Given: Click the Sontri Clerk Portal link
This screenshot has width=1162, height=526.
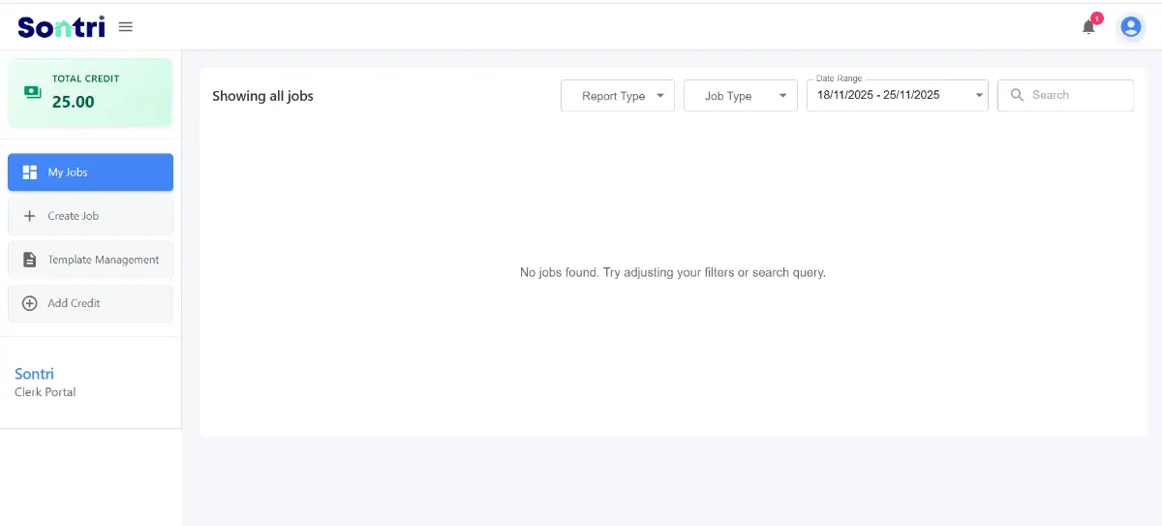Looking at the screenshot, I should pos(45,383).
